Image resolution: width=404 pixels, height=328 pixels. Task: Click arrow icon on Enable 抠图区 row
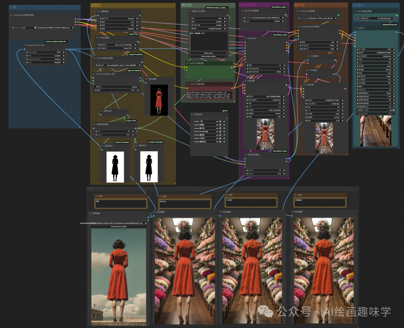pos(224,125)
